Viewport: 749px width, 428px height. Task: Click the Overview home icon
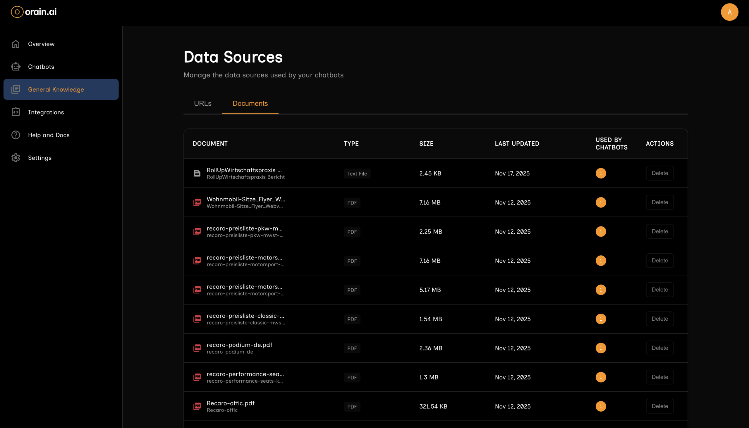pyautogui.click(x=16, y=44)
